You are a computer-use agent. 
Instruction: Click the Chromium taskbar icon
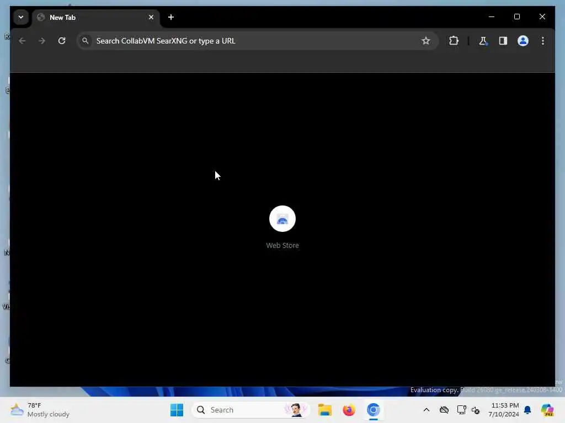pyautogui.click(x=374, y=410)
